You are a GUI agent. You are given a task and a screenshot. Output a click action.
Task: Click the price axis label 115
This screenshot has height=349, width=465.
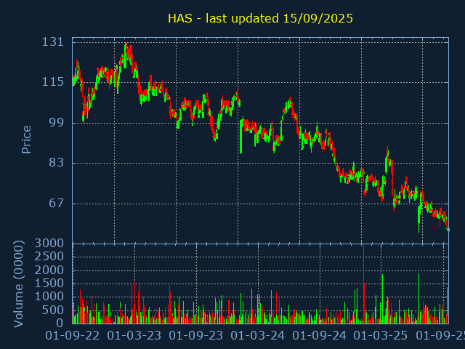(x=53, y=82)
